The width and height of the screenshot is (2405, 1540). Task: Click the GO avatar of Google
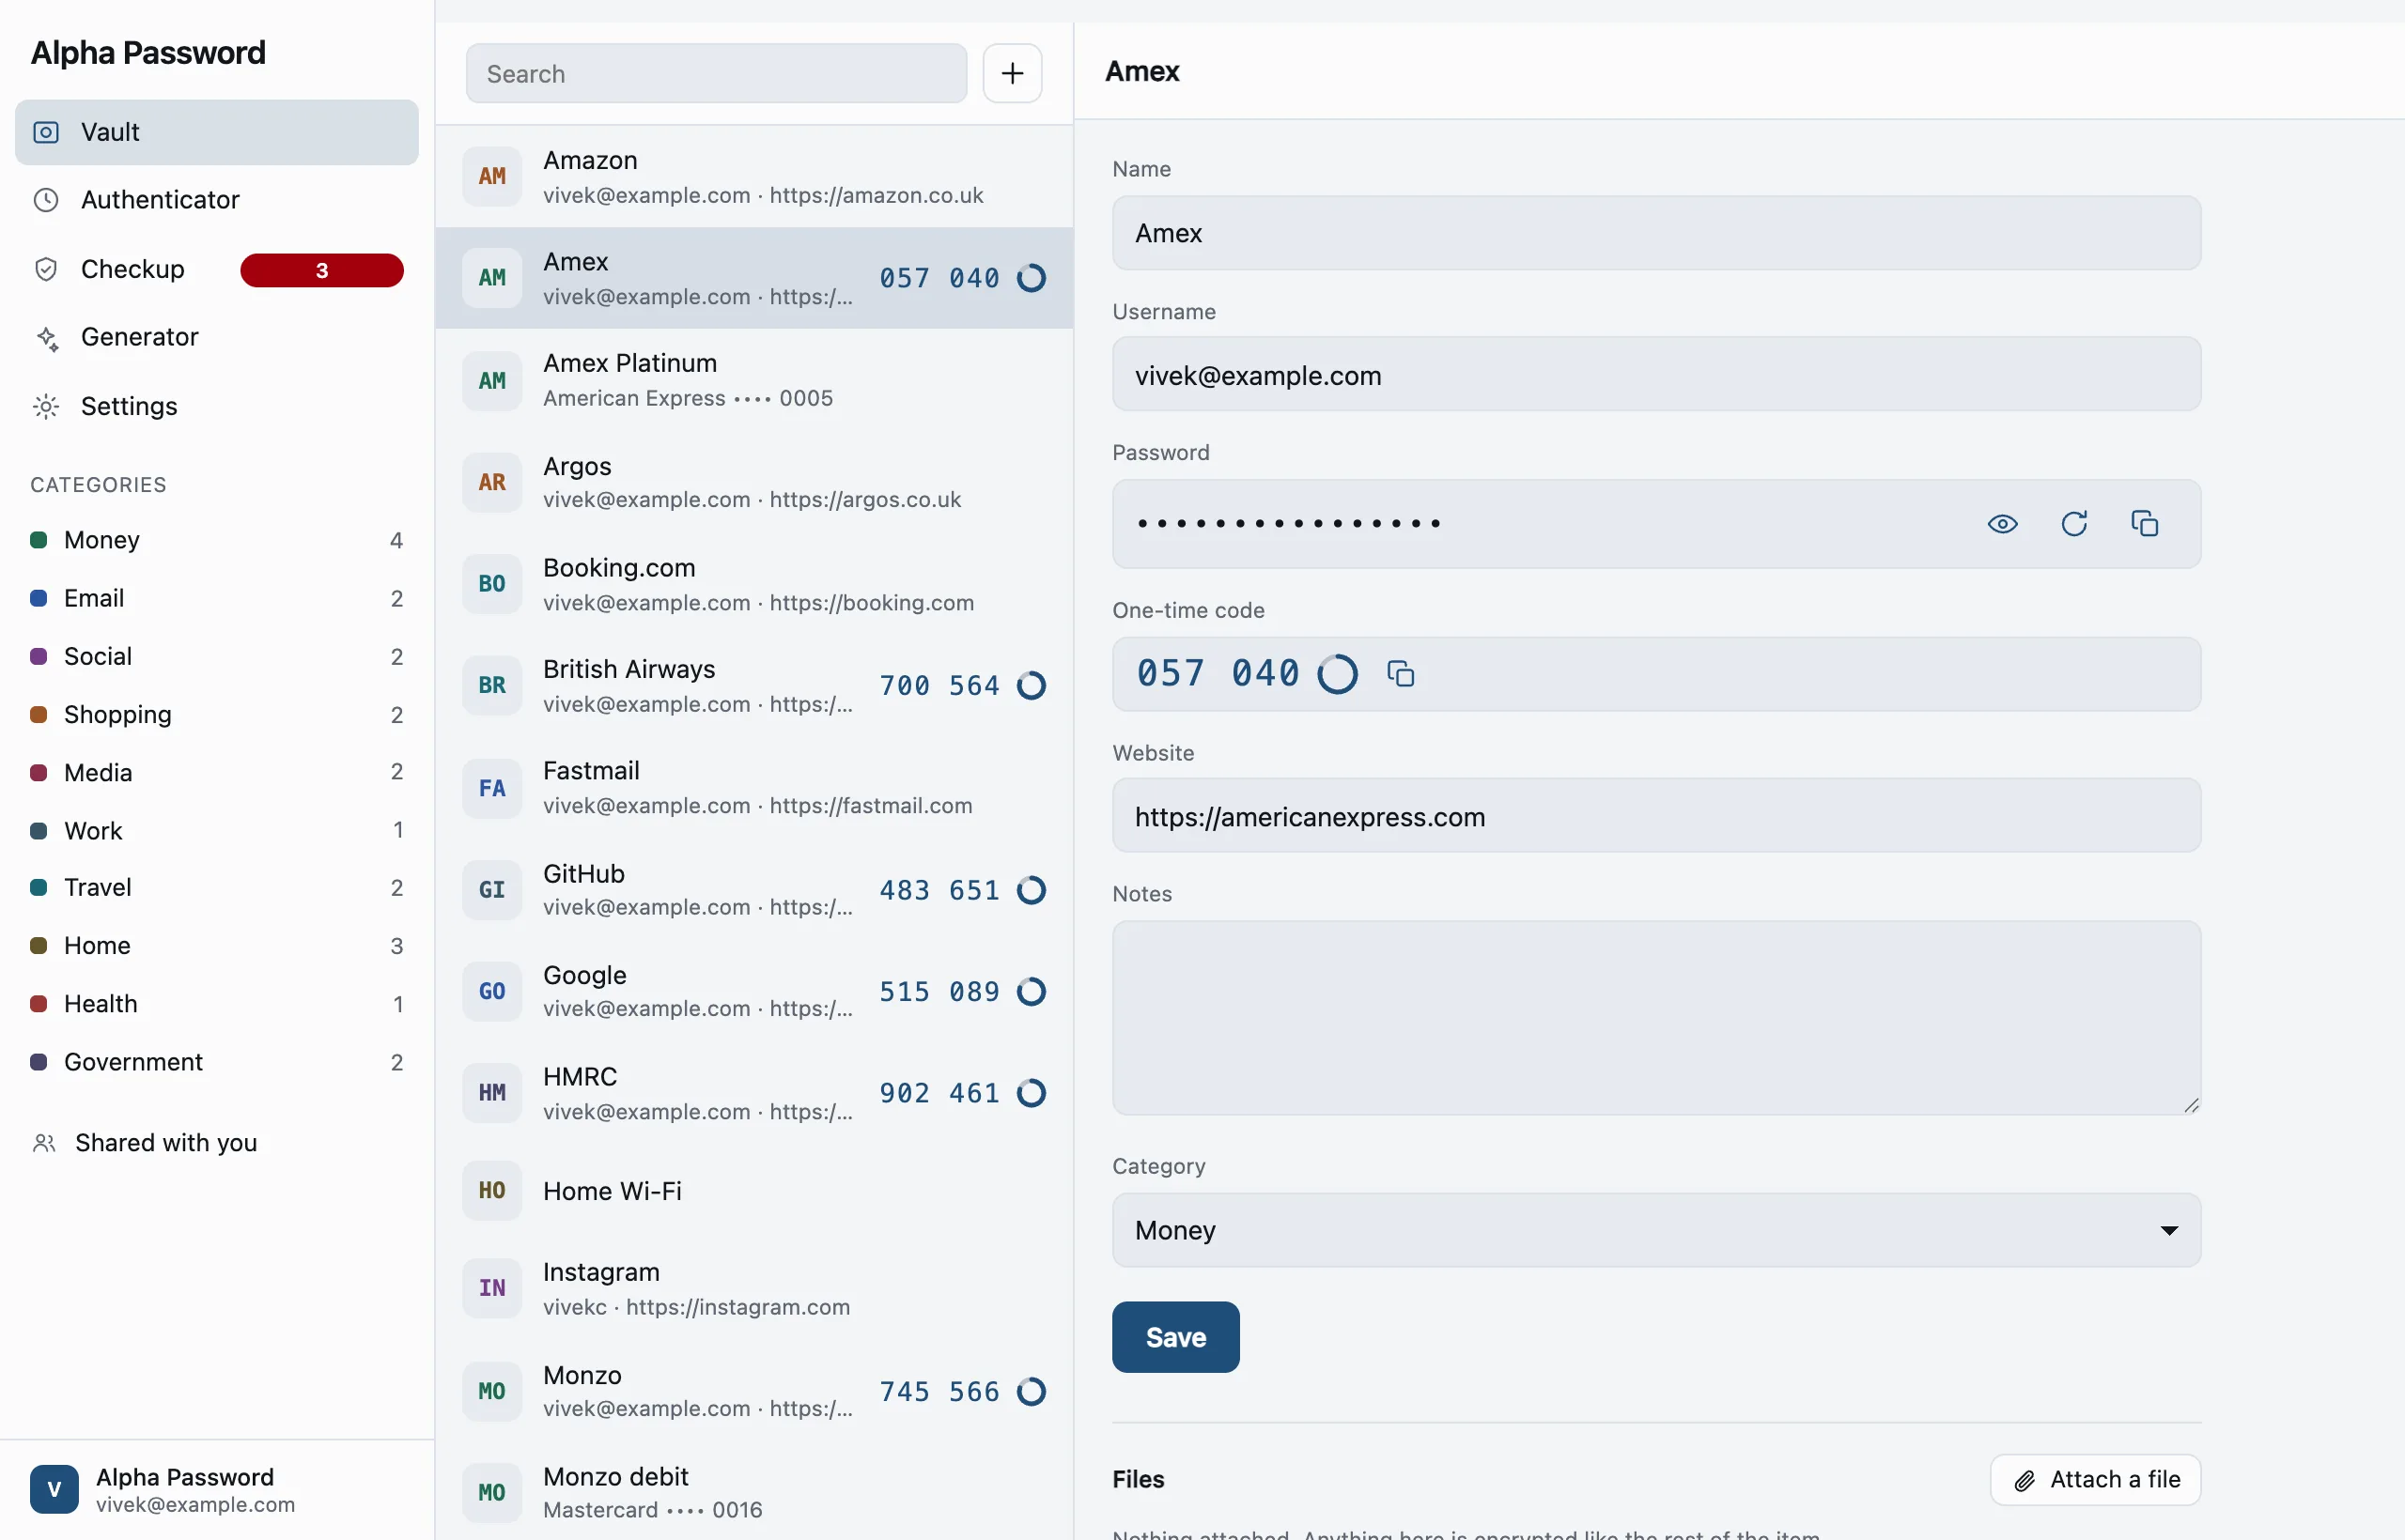pos(491,991)
